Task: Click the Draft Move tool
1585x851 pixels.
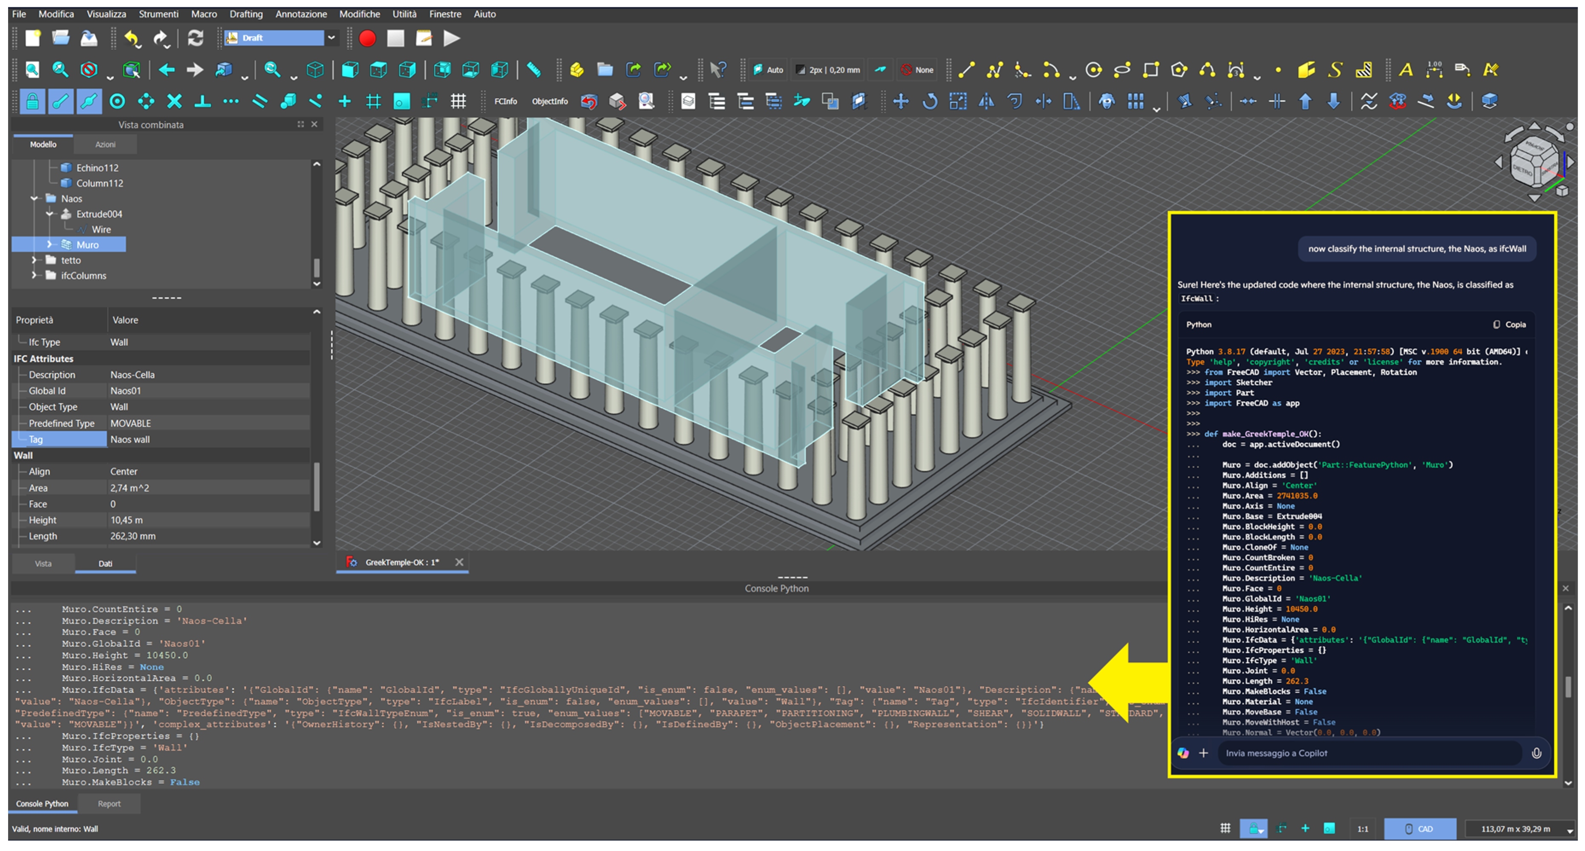Action: [901, 101]
